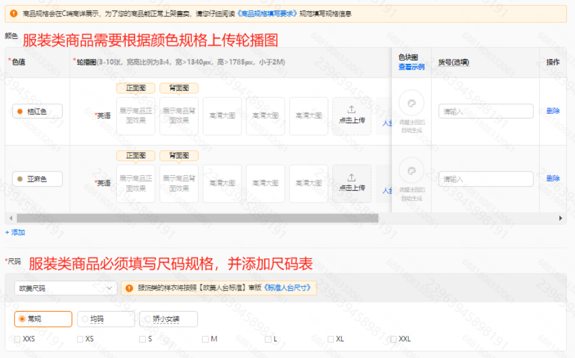Focus 货号 input in 桔红色 row
The image size is (575, 358).
pos(486,111)
